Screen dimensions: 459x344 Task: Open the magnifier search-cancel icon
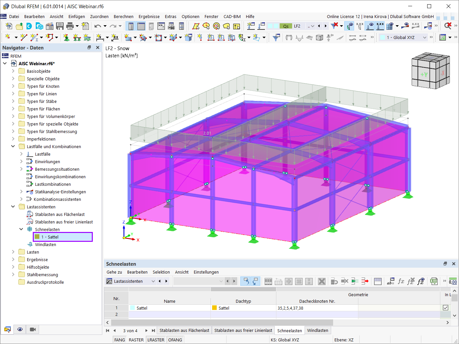[448, 26]
